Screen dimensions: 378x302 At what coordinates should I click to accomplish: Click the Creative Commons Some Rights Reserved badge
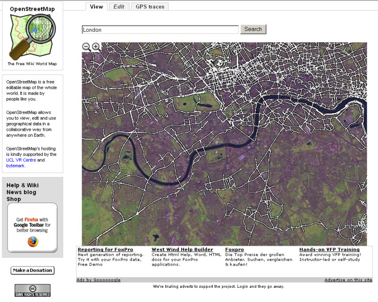click(x=33, y=290)
